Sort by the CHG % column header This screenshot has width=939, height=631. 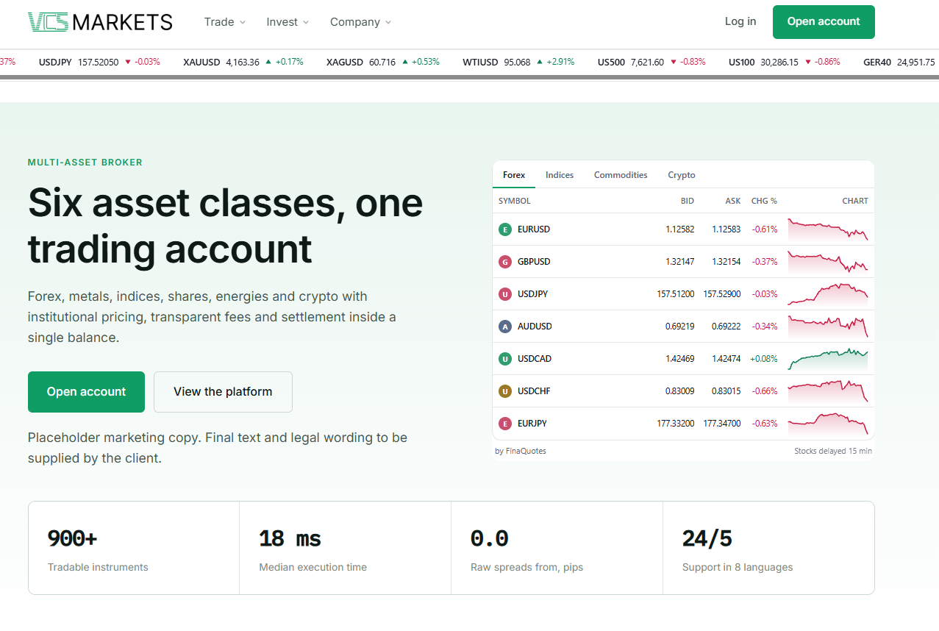pos(764,201)
